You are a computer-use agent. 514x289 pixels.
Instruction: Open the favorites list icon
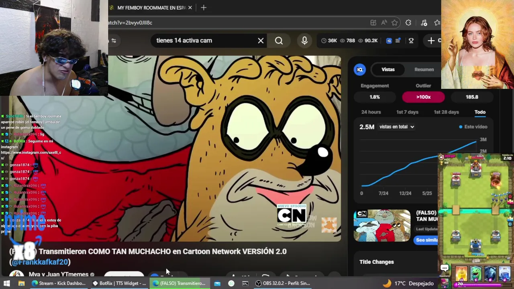pyautogui.click(x=437, y=23)
